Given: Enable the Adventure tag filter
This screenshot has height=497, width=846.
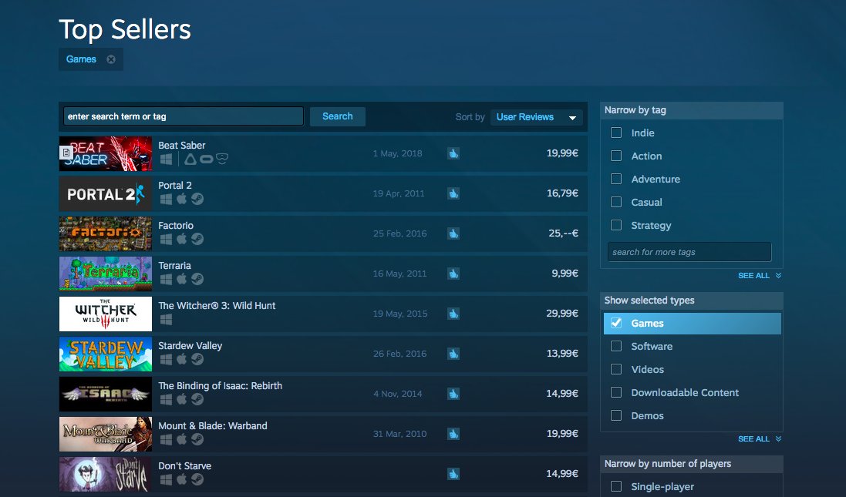Looking at the screenshot, I should coord(616,179).
